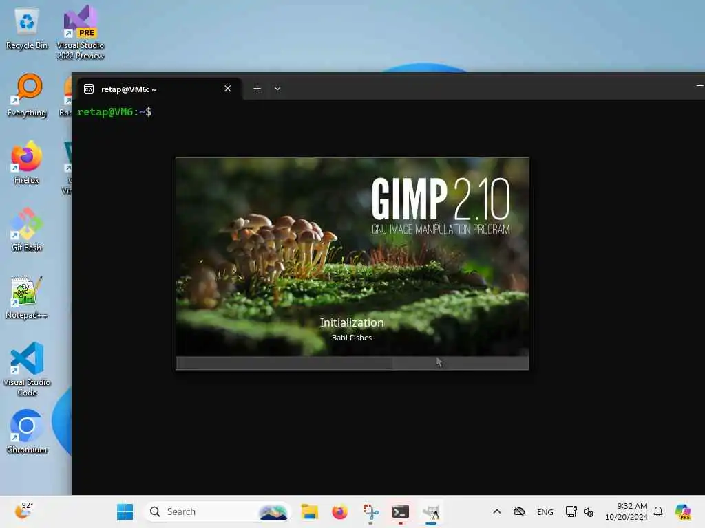Open the Chromium desktop shortcut
This screenshot has width=705, height=528.
point(27,432)
